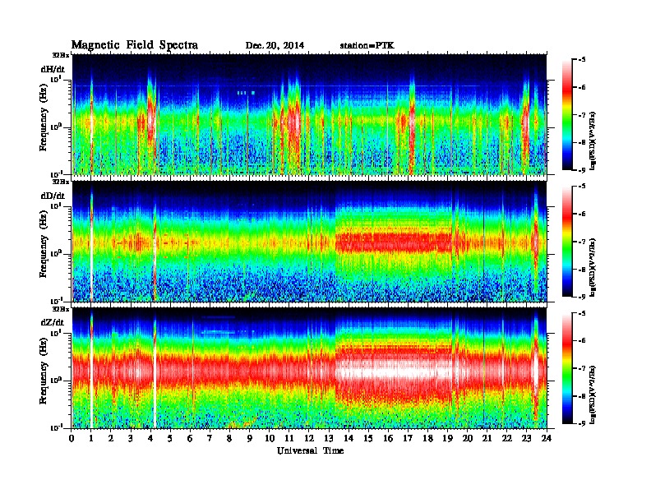The height and width of the screenshot is (503, 651).
Task: Click the hour 4 tick label
Action: [x=150, y=439]
